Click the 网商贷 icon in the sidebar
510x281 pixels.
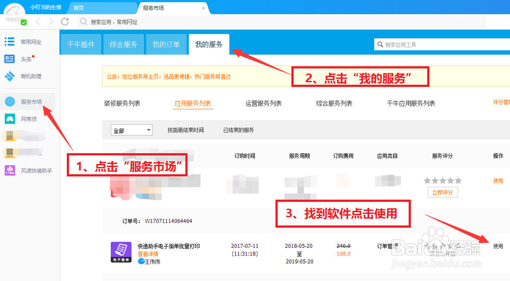(10, 119)
